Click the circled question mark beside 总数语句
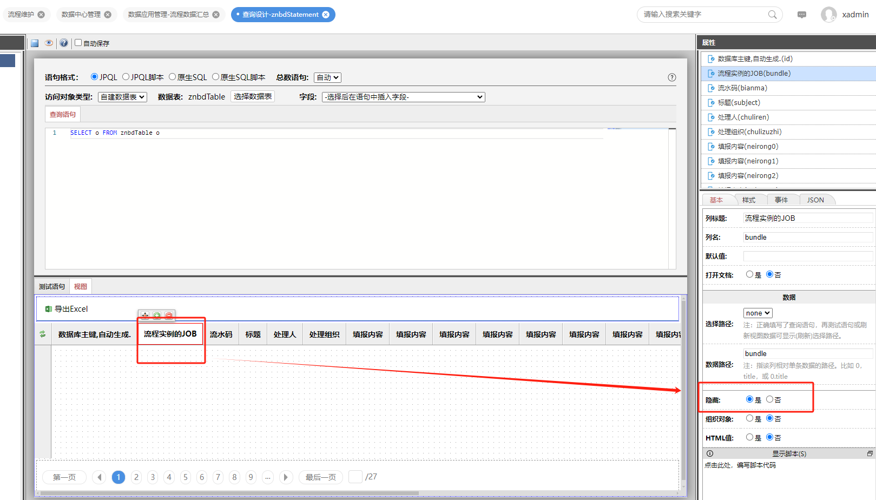Viewport: 876px width, 500px height. [672, 77]
